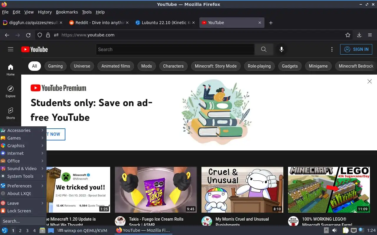Open the Firefox application menu
This screenshot has width=377, height=235.
click(x=370, y=35)
